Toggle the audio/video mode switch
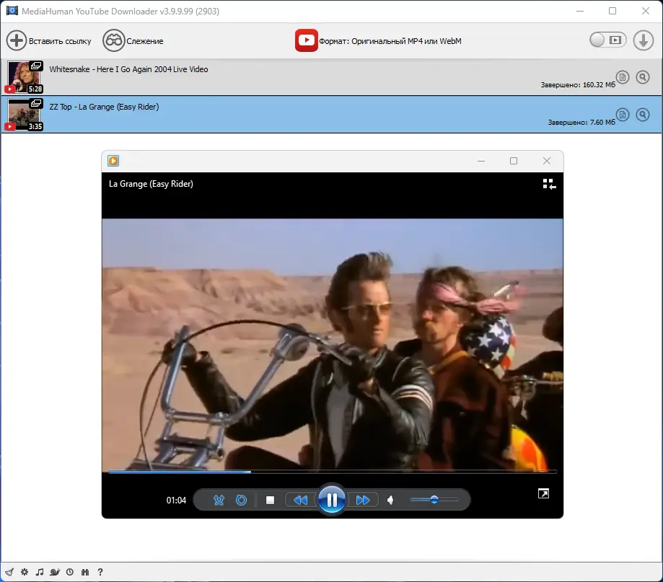 607,40
